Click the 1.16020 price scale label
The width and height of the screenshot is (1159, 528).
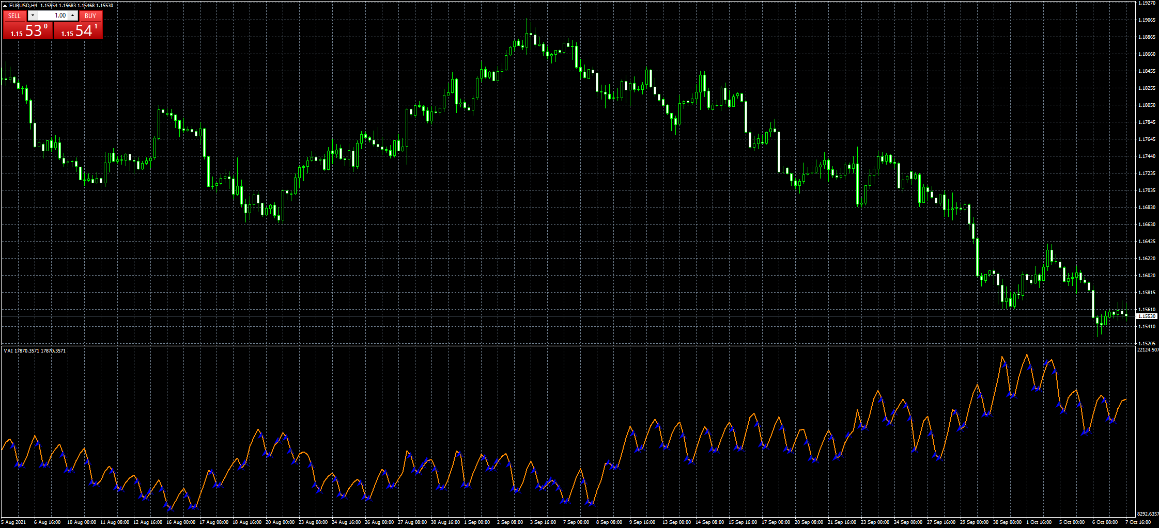pos(1147,275)
